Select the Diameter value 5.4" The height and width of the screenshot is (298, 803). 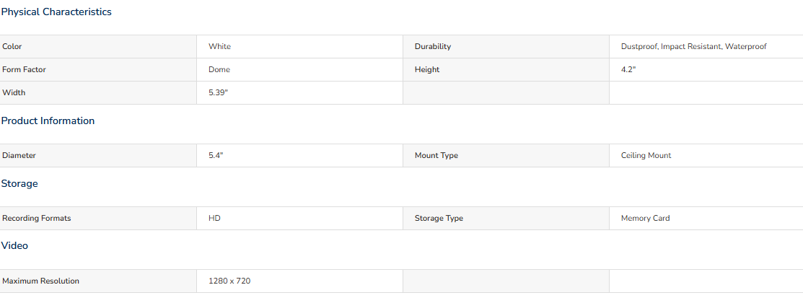216,155
